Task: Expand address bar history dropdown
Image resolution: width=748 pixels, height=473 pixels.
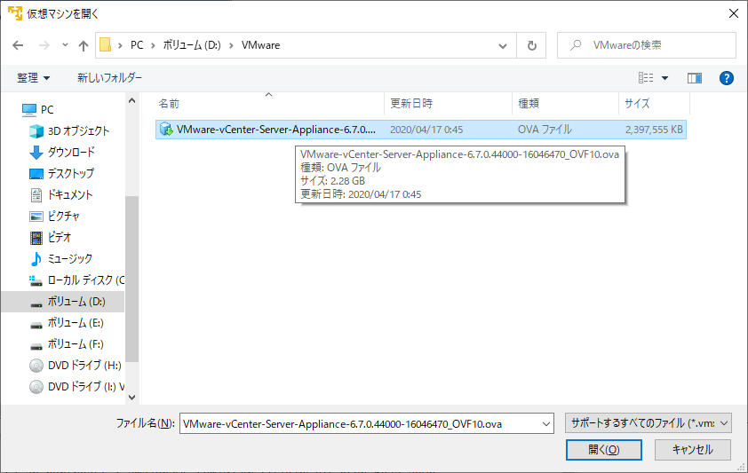Action: 502,46
